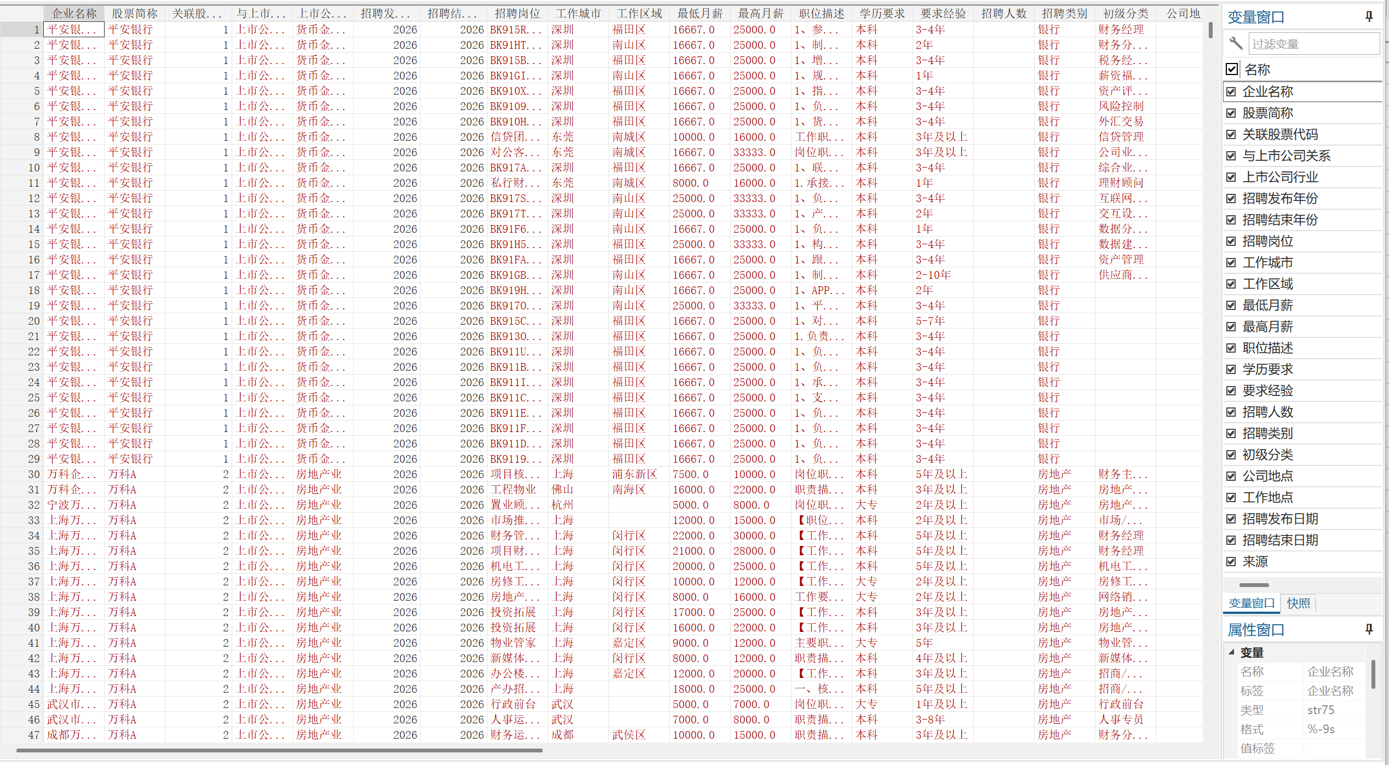Select 公司地点 in the variable list
Viewport: 1389px width, 765px height.
pyautogui.click(x=1267, y=476)
